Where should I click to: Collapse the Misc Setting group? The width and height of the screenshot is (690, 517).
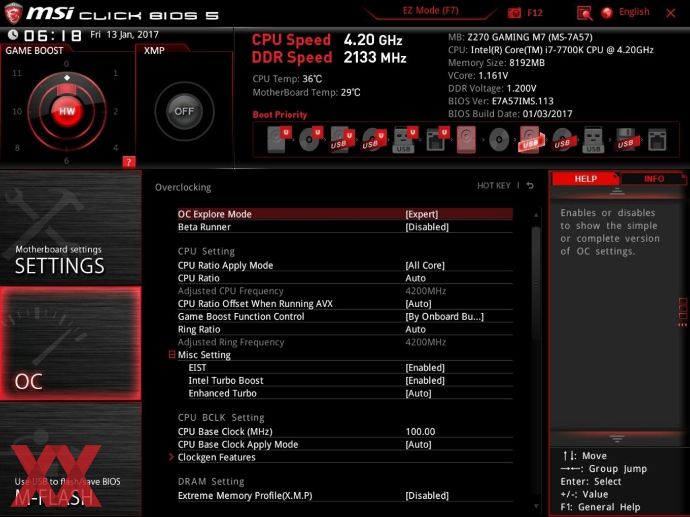click(172, 355)
